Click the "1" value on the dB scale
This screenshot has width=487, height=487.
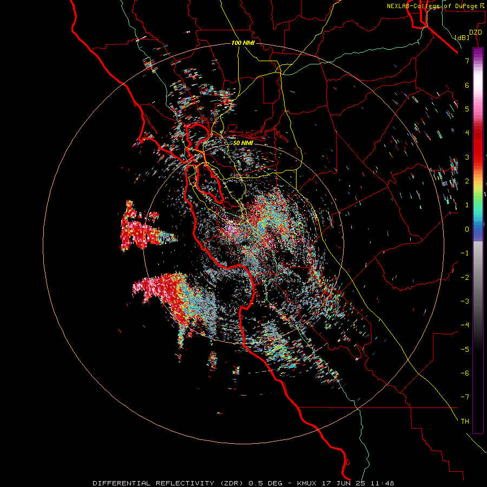(x=467, y=205)
